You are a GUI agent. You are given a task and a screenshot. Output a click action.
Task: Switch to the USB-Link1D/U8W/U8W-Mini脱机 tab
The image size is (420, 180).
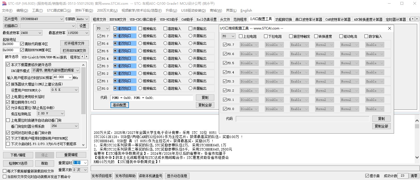click(x=44, y=57)
